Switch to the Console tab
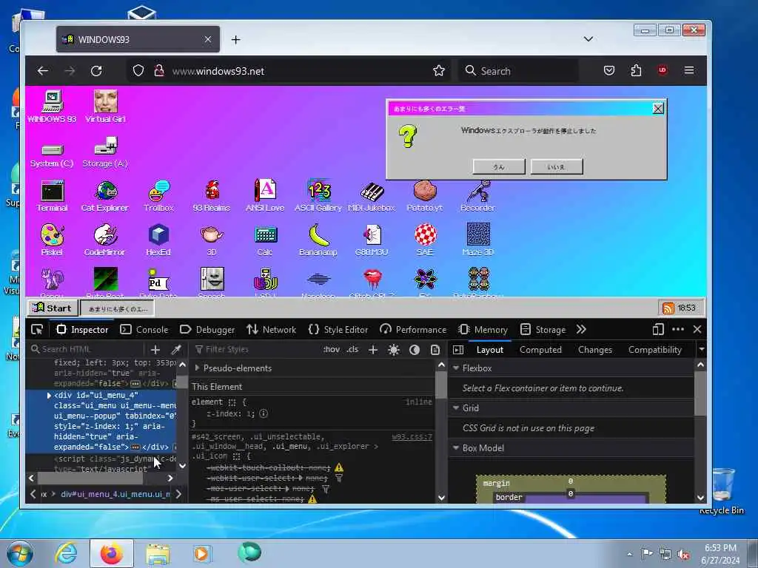Viewport: 758px width, 568px height. [x=144, y=329]
